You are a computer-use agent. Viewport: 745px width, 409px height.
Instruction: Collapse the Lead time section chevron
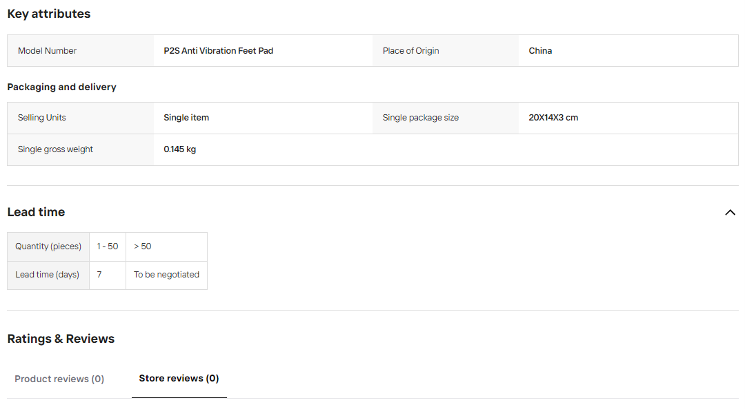[730, 213]
